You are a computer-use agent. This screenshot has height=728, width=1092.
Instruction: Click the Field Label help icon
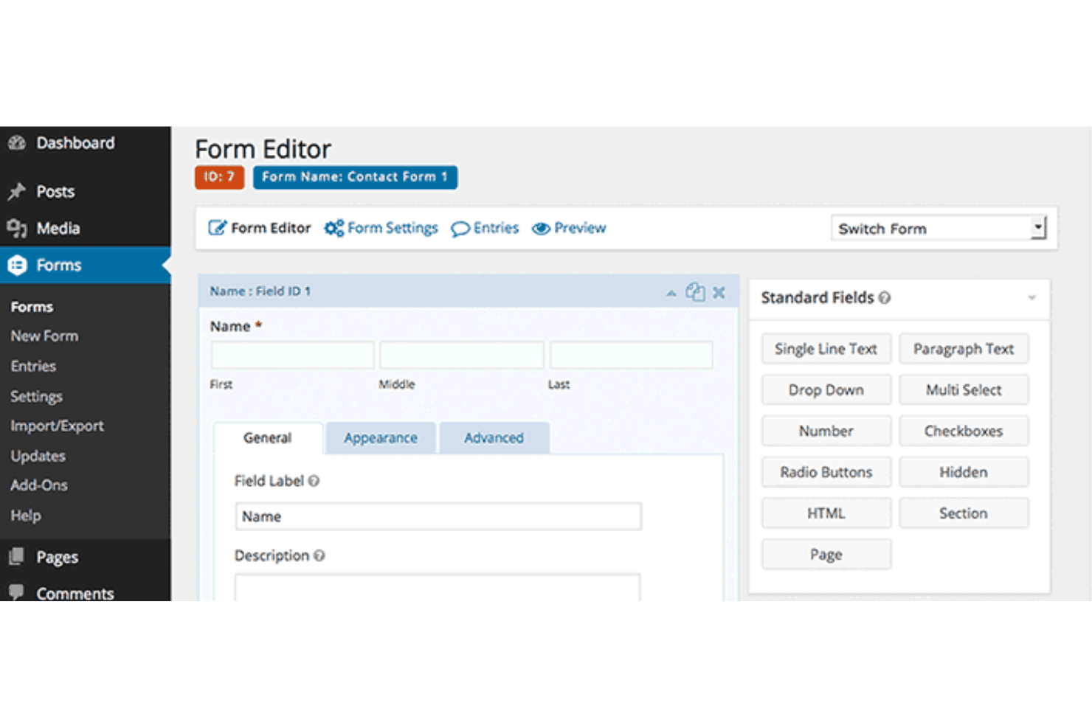pyautogui.click(x=314, y=481)
